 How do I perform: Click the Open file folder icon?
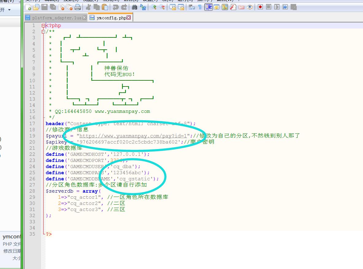(36, 7)
